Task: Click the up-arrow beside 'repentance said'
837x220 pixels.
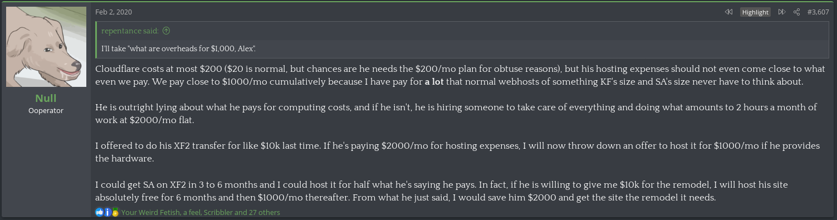Action: (166, 31)
